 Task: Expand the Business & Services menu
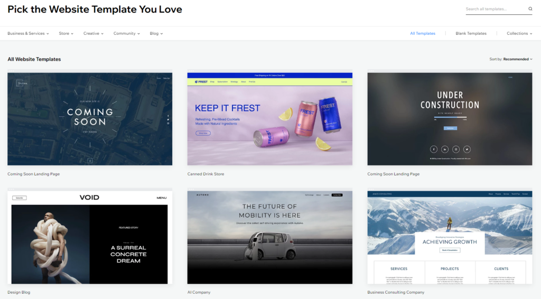[x=29, y=33]
